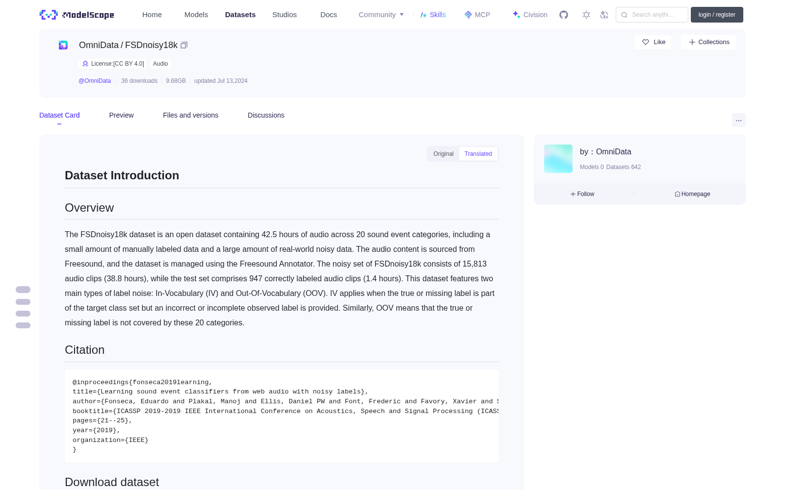Toggle the light/dark theme sun icon
Image resolution: width=785 pixels, height=490 pixels.
click(586, 15)
